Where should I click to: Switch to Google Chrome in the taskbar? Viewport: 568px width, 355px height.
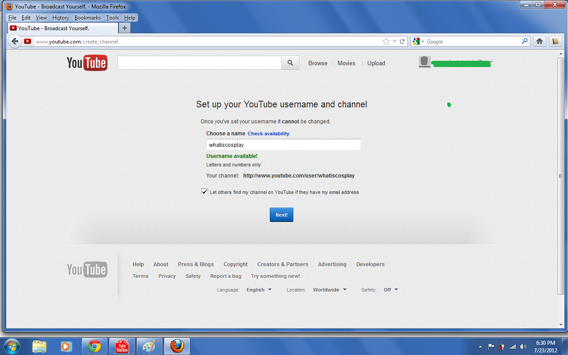coord(95,346)
